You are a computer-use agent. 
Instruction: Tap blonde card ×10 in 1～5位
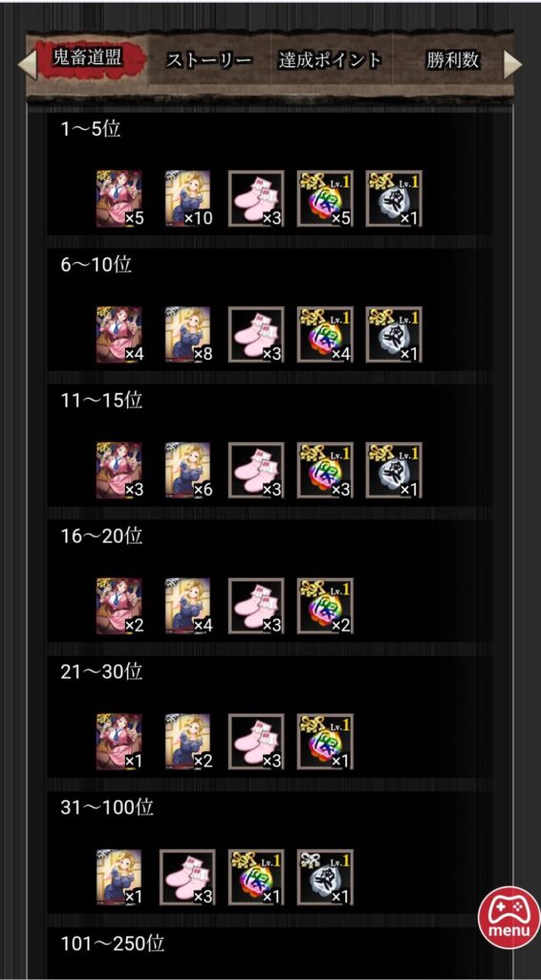pyautogui.click(x=188, y=198)
